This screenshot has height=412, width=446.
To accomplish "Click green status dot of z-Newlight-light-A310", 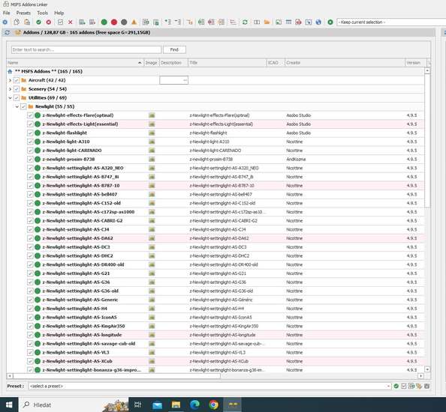I will click(38, 142).
